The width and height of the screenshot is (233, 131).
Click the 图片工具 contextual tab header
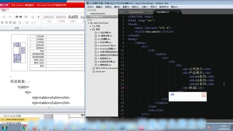pos(4,5)
